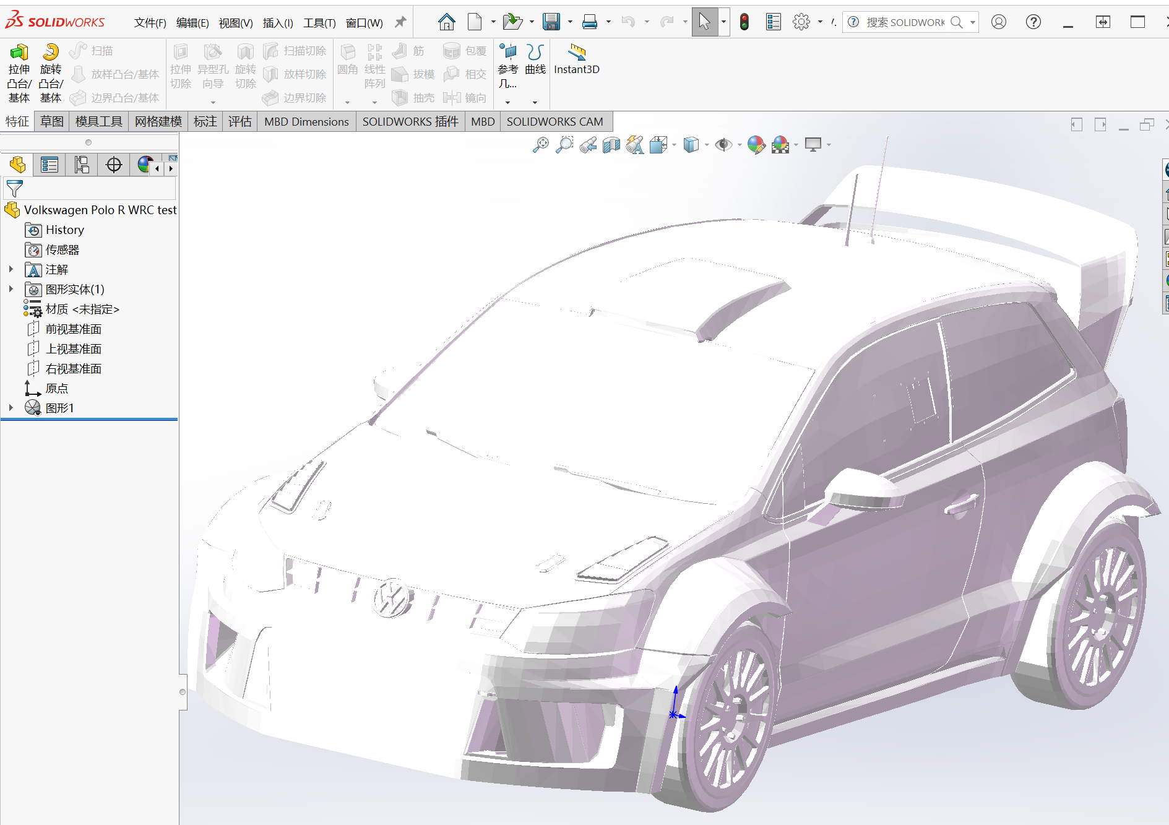
Task: Click the Previous View icon
Action: pyautogui.click(x=588, y=145)
